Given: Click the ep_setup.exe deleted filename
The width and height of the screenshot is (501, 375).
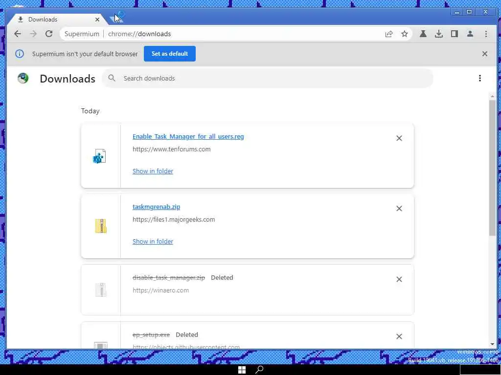Looking at the screenshot, I should point(151,335).
